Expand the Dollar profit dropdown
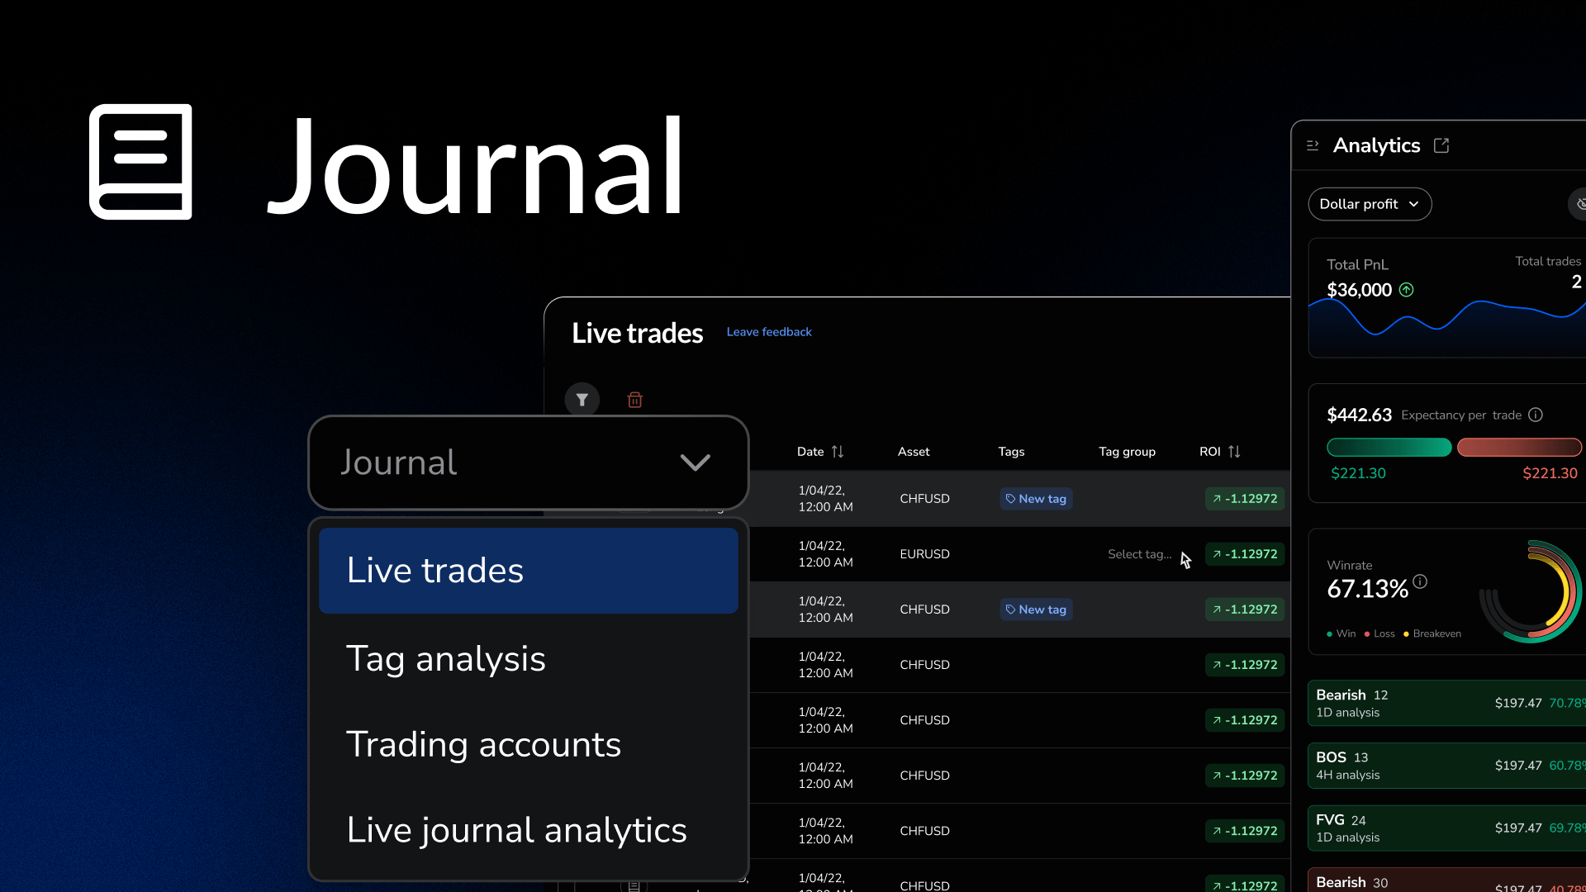 tap(1369, 204)
